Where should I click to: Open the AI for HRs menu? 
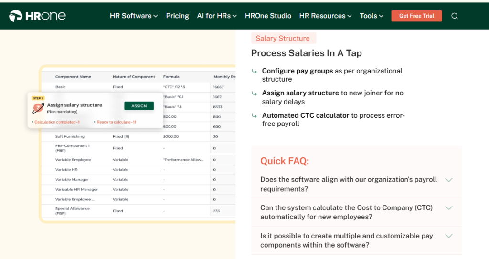click(217, 16)
